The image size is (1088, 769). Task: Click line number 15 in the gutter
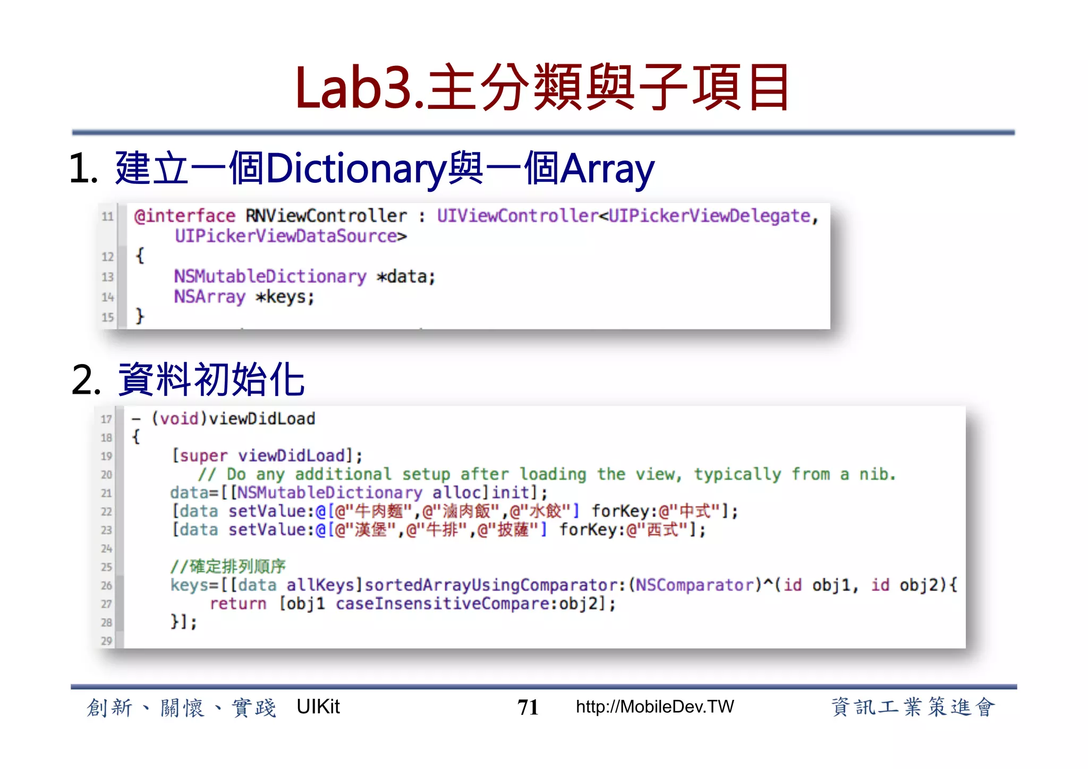[108, 317]
